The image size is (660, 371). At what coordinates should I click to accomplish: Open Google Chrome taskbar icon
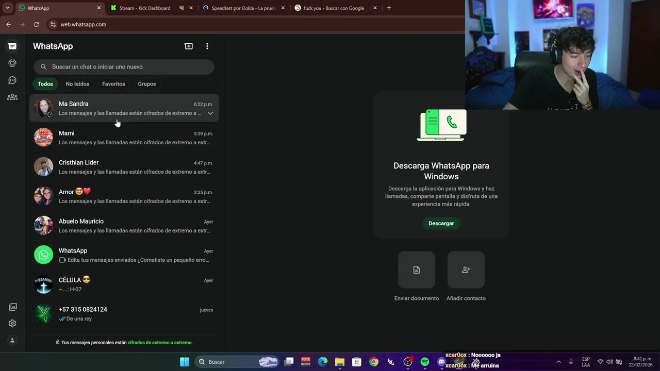click(x=374, y=362)
